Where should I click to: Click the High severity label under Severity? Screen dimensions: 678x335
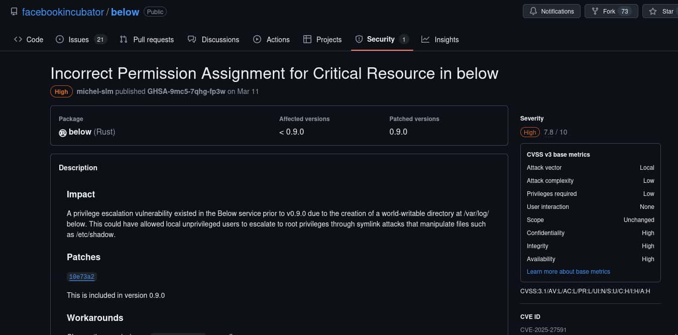[x=530, y=132]
